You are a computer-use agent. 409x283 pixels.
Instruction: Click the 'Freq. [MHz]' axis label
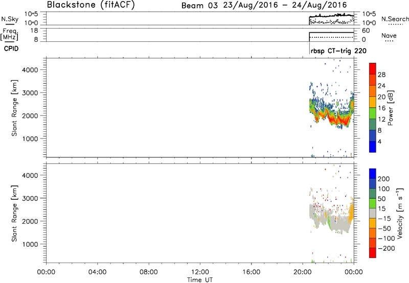(9, 35)
